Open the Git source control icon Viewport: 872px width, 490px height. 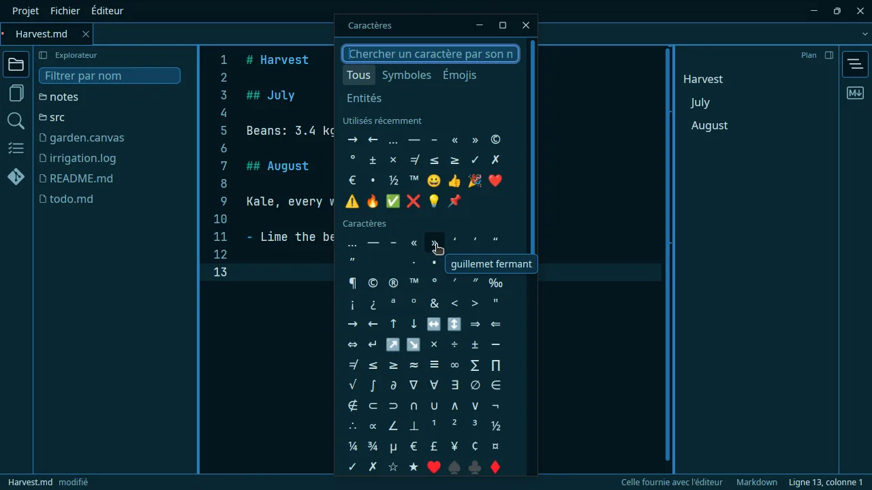pos(16,177)
